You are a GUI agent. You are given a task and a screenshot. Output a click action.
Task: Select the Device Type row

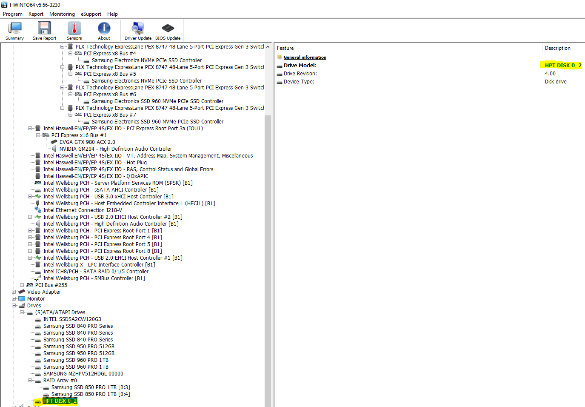point(430,82)
